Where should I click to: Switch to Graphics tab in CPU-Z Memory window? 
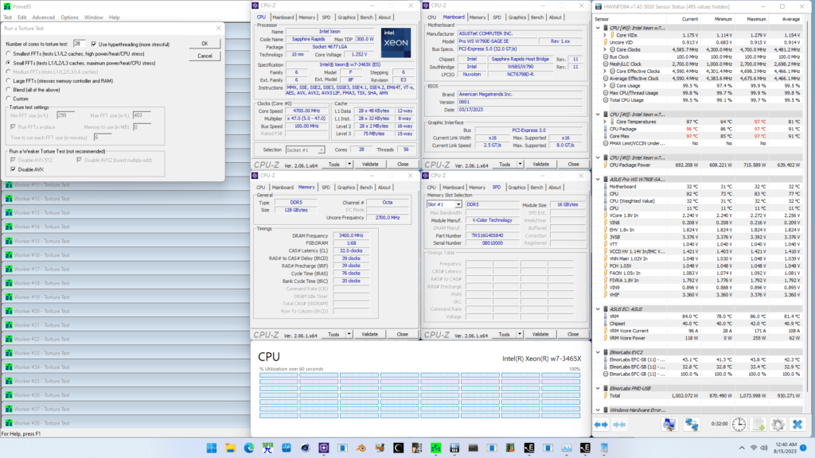345,188
